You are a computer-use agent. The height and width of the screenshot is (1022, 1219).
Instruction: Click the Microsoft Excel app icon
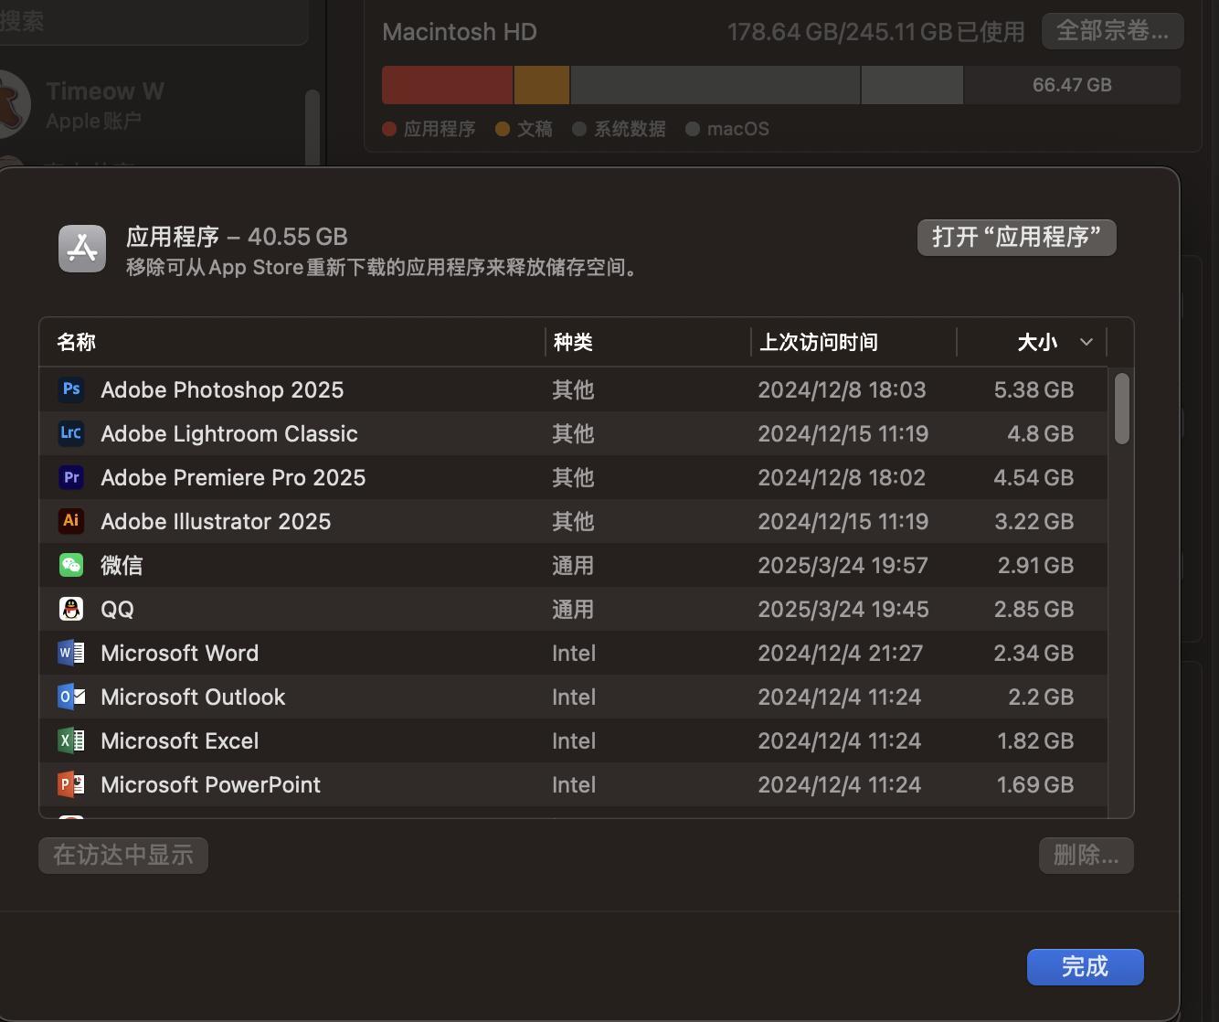click(71, 740)
